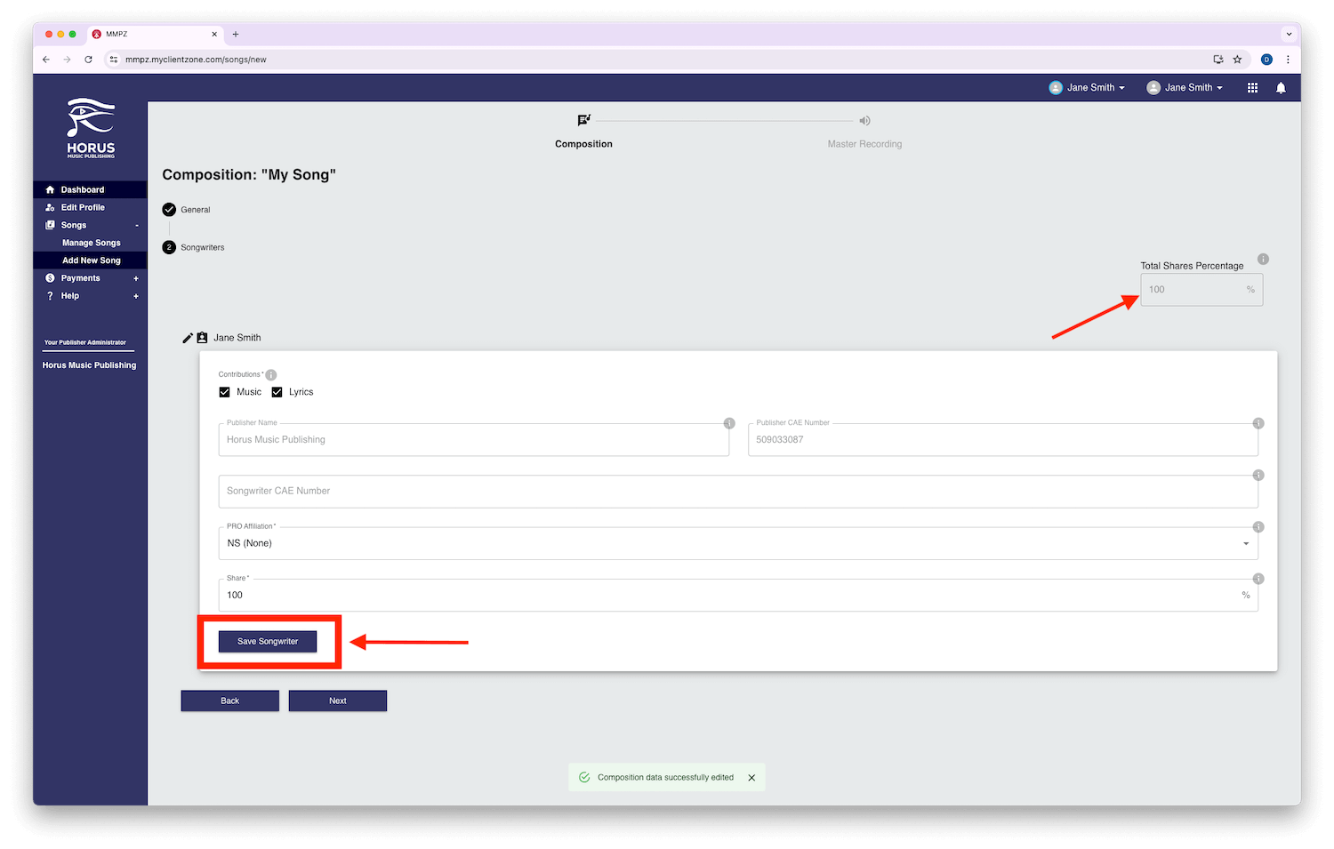Click the Publisher CAE Number field
This screenshot has width=1334, height=849.
click(1003, 440)
